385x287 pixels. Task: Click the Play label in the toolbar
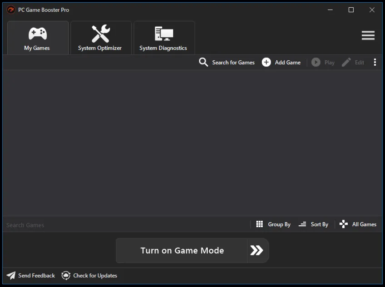click(329, 63)
